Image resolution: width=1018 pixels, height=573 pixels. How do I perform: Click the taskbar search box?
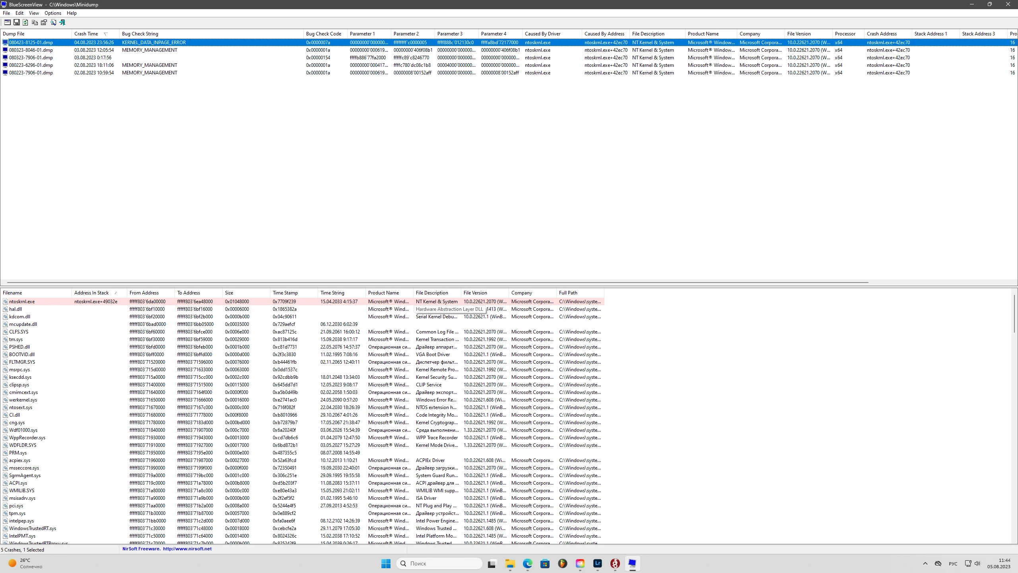click(439, 563)
